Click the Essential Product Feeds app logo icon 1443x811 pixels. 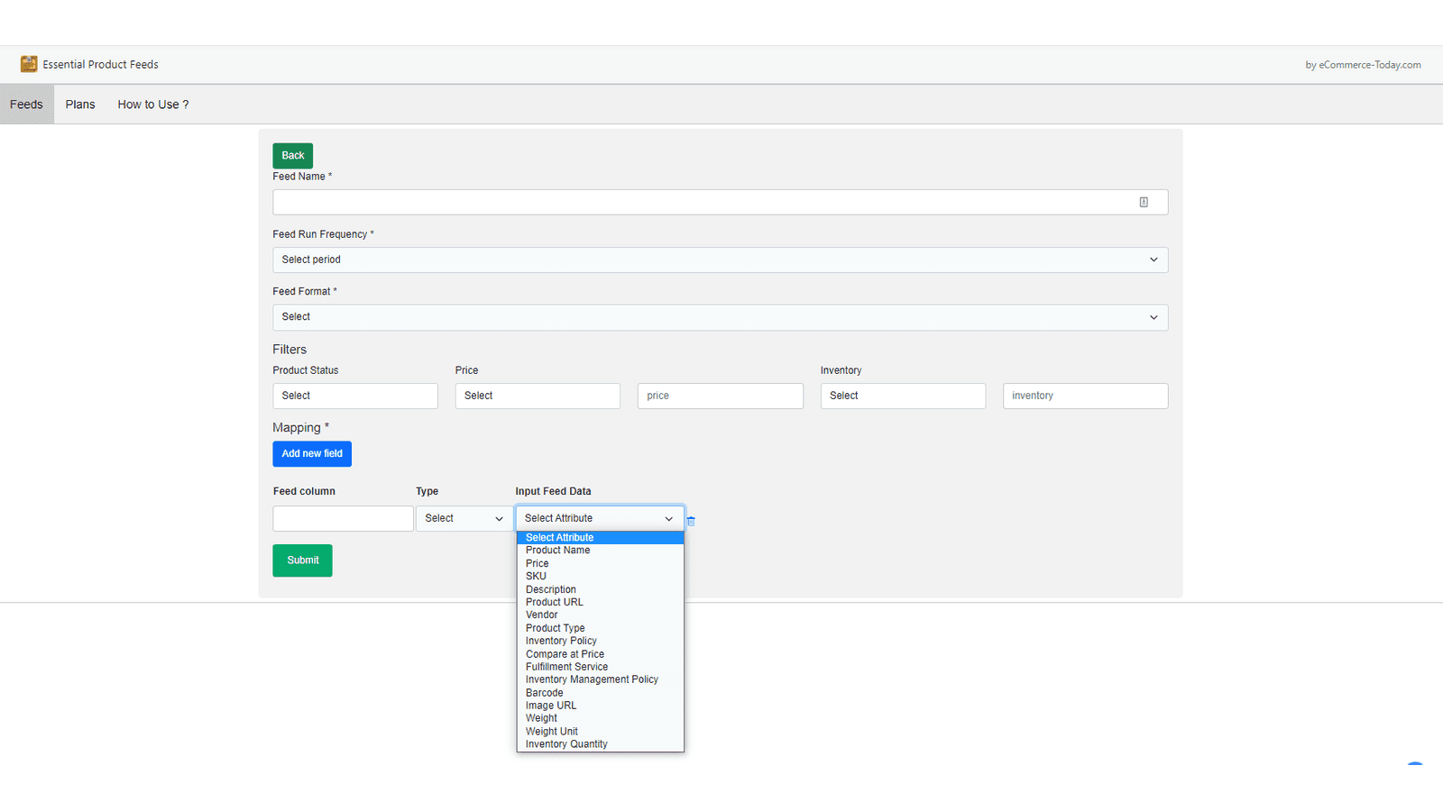(x=29, y=64)
